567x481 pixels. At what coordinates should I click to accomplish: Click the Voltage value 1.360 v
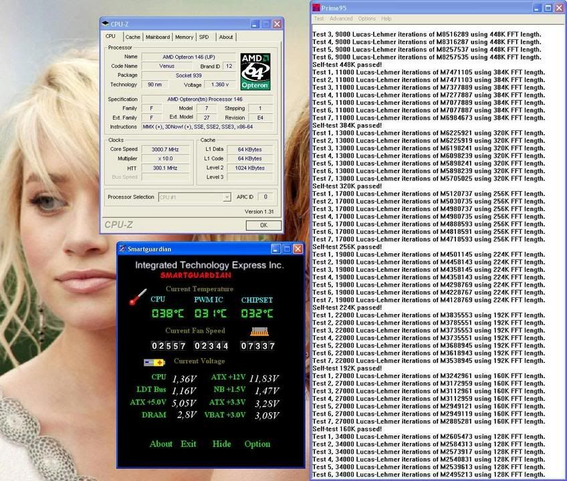point(220,85)
